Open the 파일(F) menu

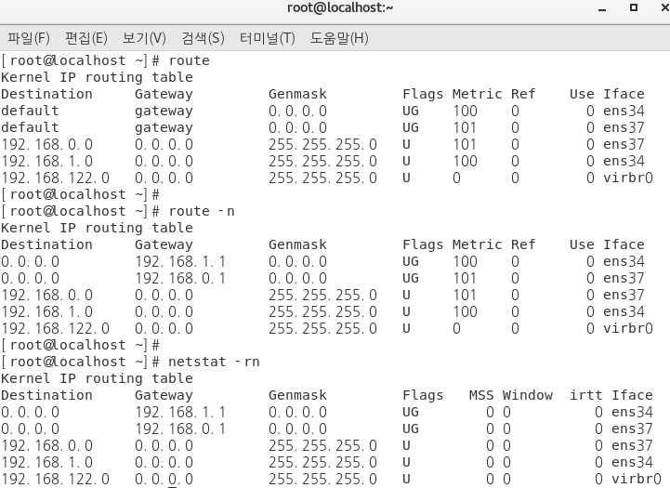(29, 38)
